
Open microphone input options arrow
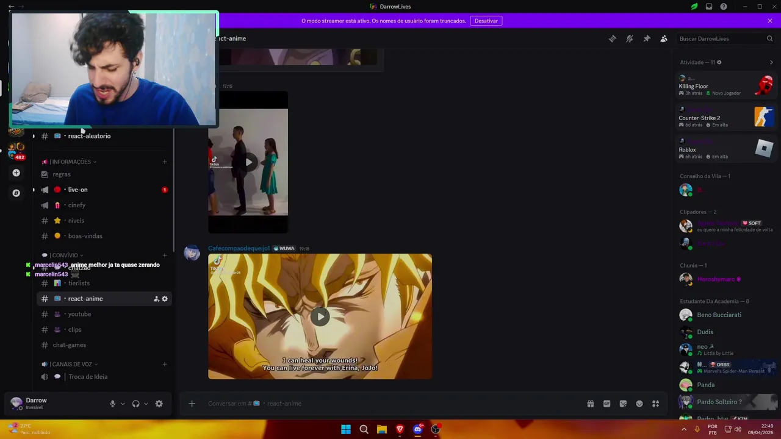[123, 404]
